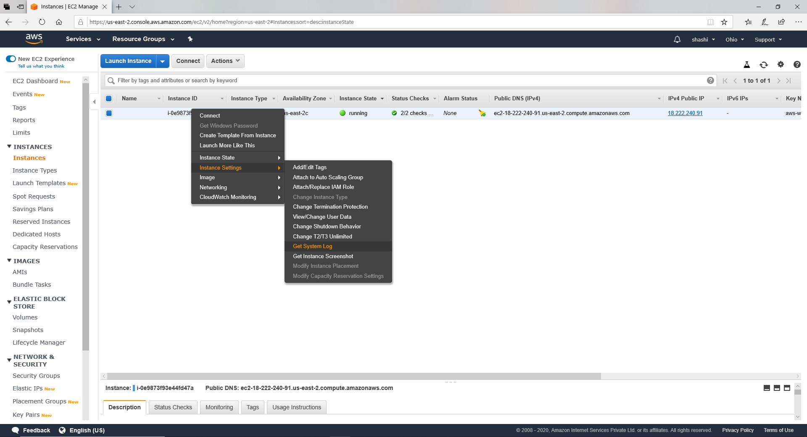Open table settings gear icon
The width and height of the screenshot is (807, 437).
tap(781, 64)
